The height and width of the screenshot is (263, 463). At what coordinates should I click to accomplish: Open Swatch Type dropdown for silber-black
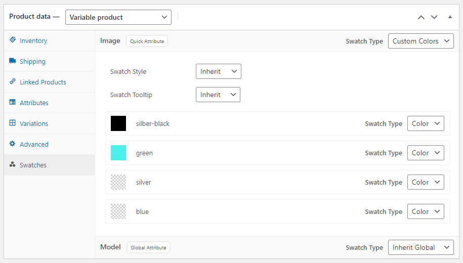(426, 123)
